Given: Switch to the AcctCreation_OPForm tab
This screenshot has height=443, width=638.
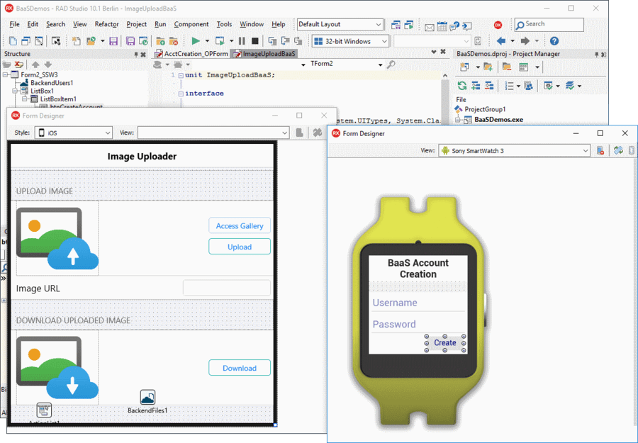Looking at the screenshot, I should tap(191, 54).
